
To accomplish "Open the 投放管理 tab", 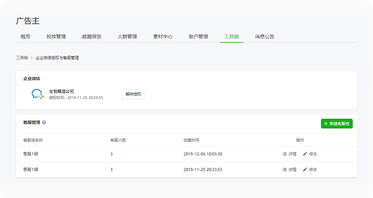I will 56,37.
